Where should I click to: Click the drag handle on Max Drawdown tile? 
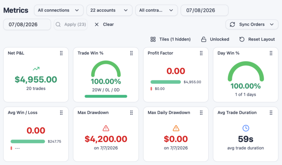coord(132,113)
